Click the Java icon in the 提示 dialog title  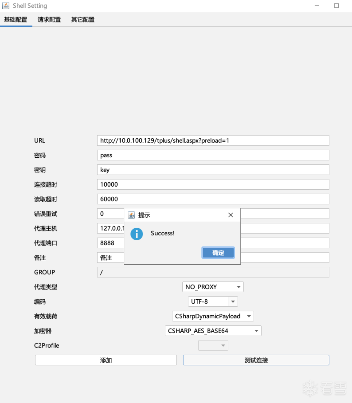pyautogui.click(x=131, y=215)
